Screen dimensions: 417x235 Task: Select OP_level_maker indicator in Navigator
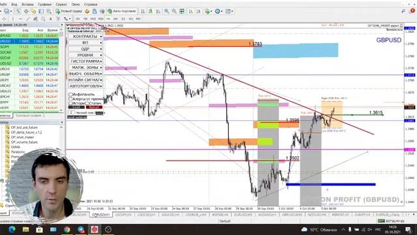click(x=22, y=137)
